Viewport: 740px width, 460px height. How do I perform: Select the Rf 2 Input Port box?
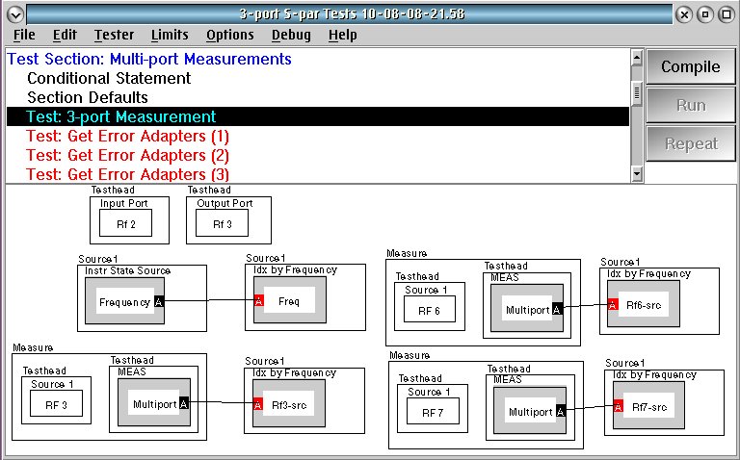click(x=125, y=223)
